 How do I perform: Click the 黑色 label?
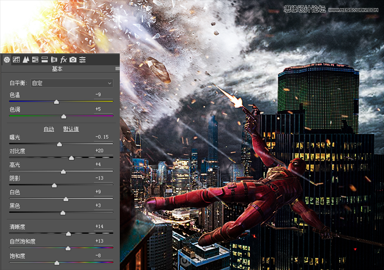click(x=15, y=206)
